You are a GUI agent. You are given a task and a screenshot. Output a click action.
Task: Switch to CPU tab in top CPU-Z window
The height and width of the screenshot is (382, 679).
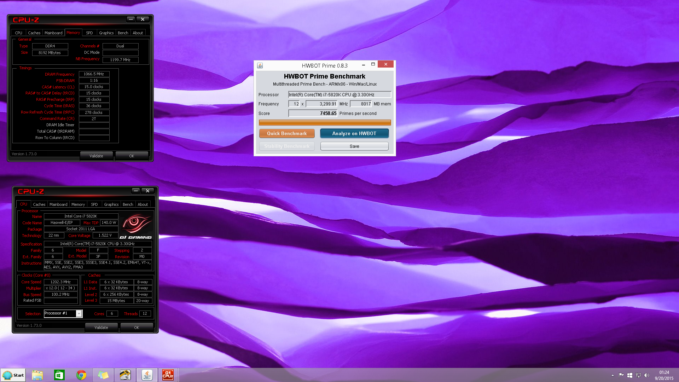tap(18, 33)
